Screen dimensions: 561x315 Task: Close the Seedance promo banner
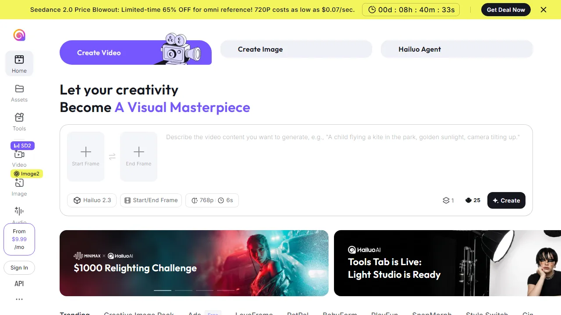click(x=543, y=10)
